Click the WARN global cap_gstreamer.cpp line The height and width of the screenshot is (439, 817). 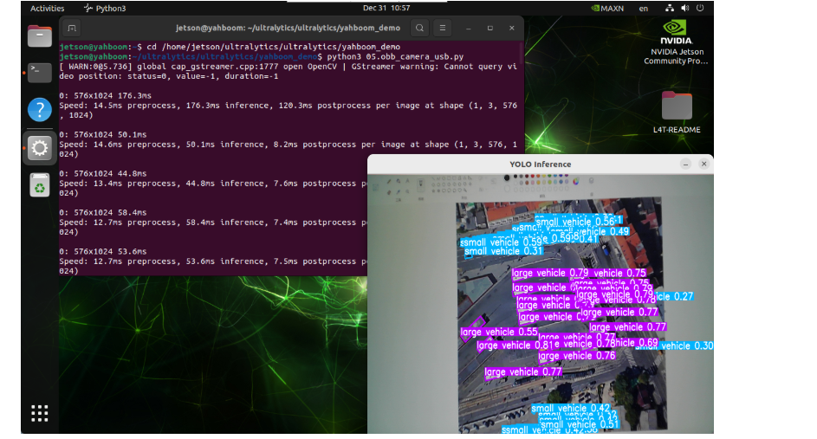click(x=288, y=66)
